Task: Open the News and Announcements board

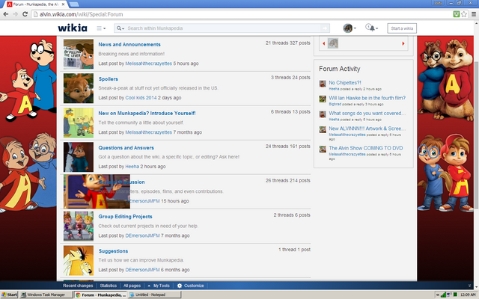Action: click(x=129, y=45)
